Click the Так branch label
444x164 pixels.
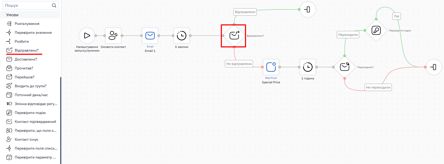point(397,16)
